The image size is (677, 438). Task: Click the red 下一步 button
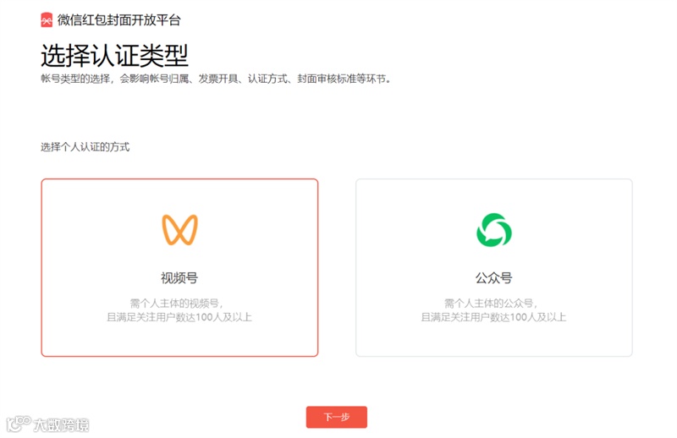(x=337, y=417)
